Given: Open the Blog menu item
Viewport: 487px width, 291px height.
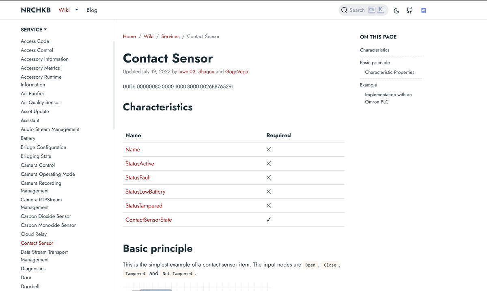Looking at the screenshot, I should (x=92, y=10).
